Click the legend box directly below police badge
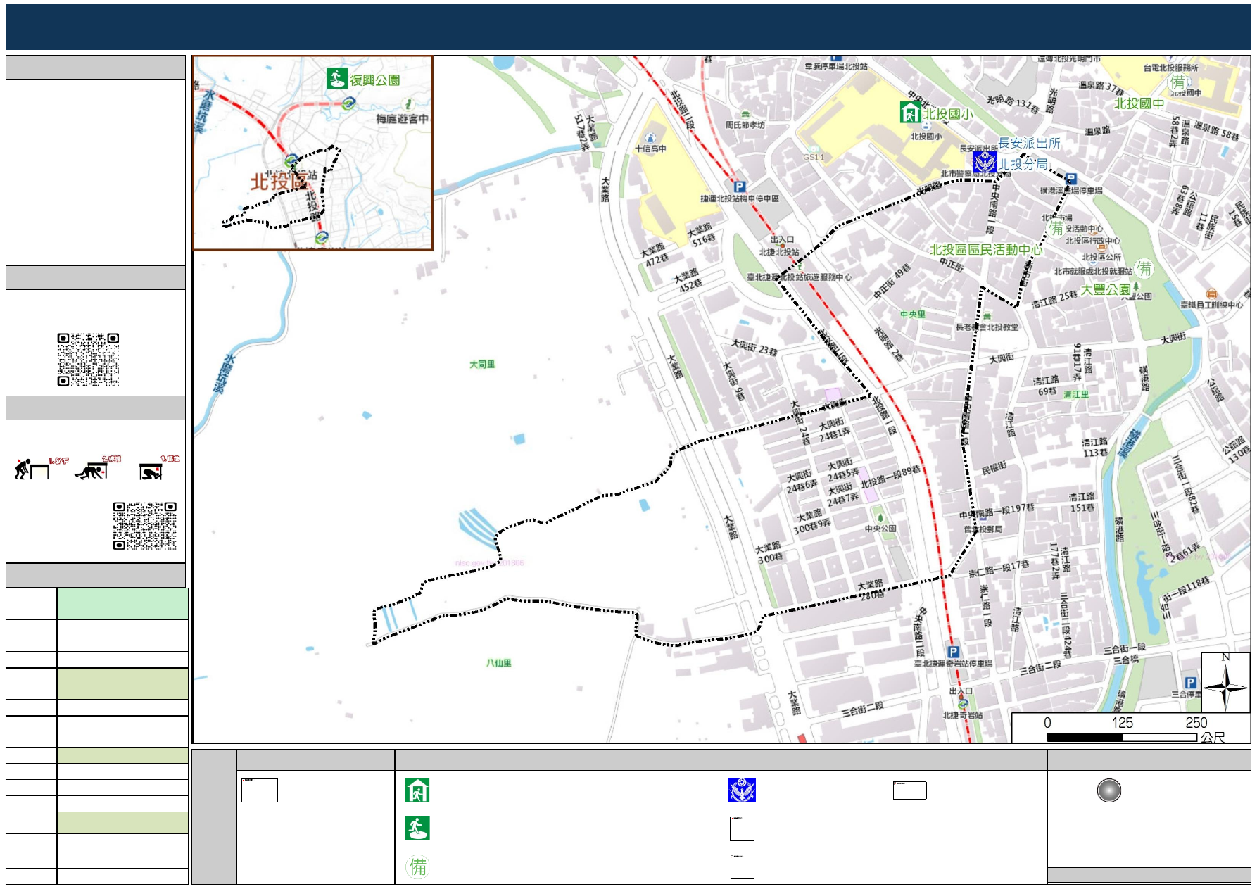 click(742, 828)
